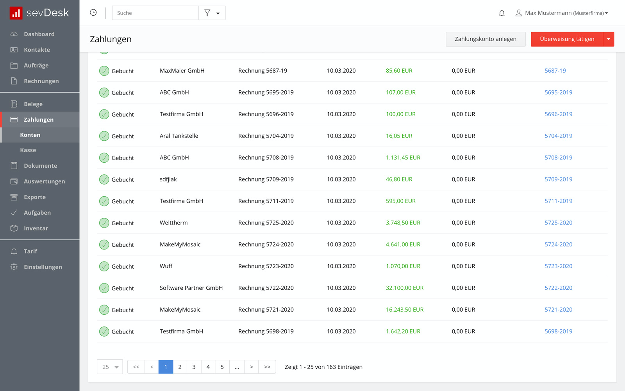Open the Max Mustermann account dropdown
This screenshot has width=625, height=391.
562,13
